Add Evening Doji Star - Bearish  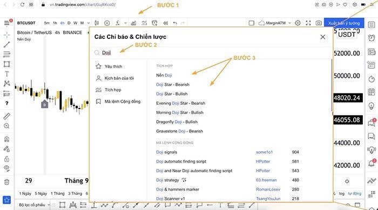tap(180, 103)
